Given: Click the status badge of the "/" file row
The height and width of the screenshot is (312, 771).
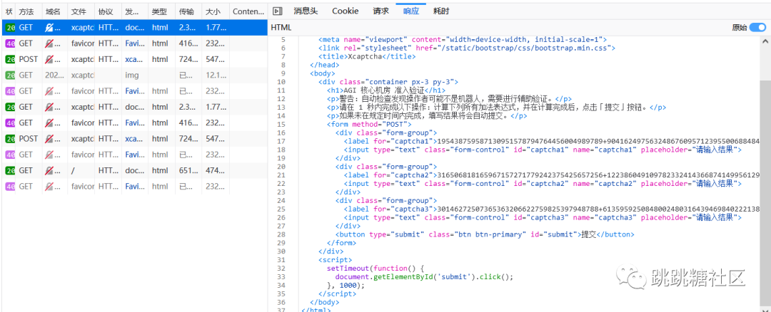Looking at the screenshot, I should [10, 171].
